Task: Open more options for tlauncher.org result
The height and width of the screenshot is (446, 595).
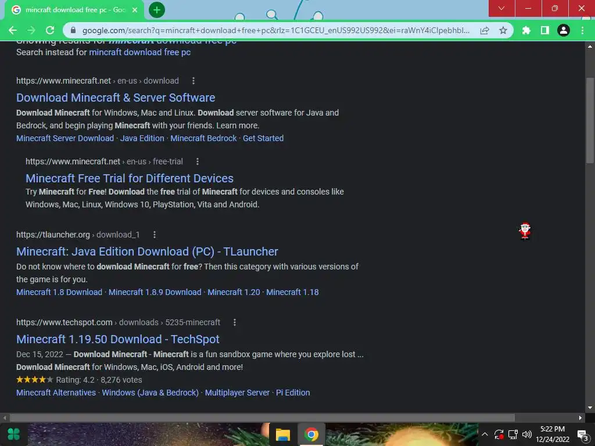Action: coord(155,235)
